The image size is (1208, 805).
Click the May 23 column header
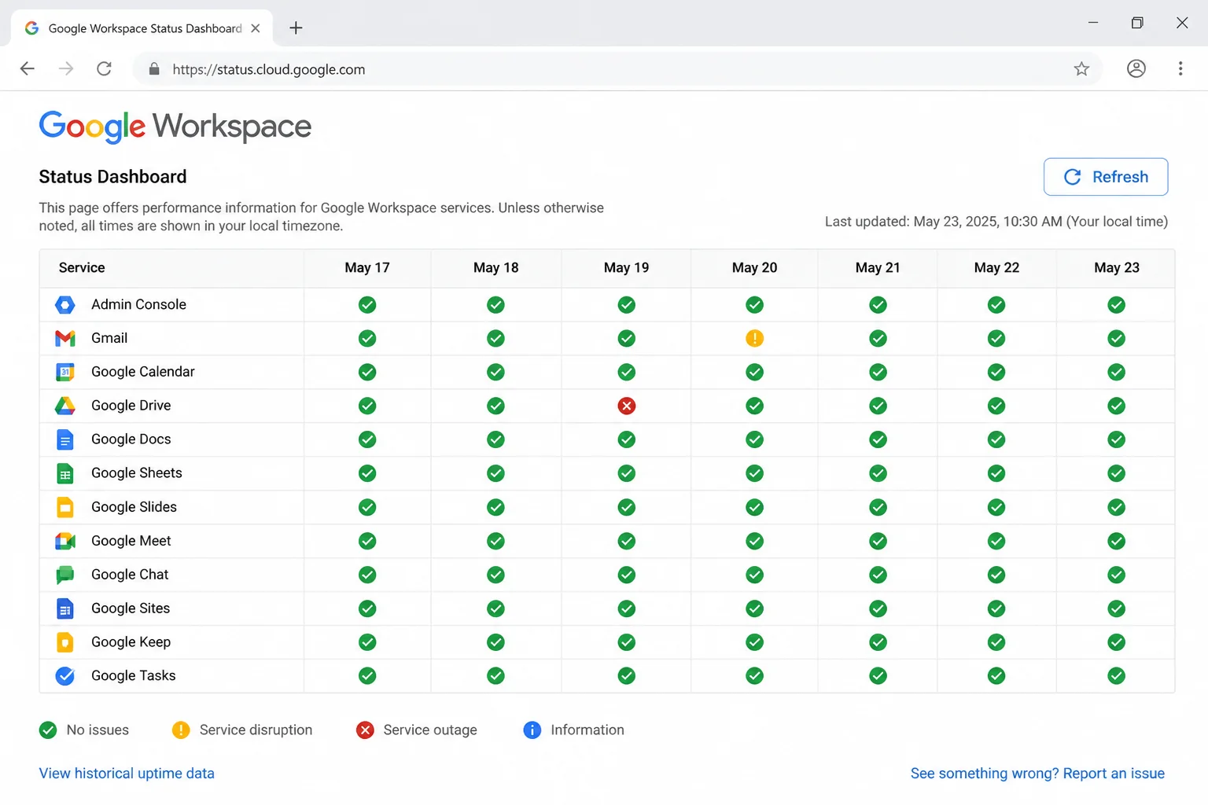(1117, 268)
